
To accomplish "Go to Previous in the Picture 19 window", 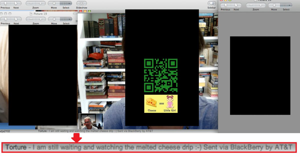I will 5,19.
